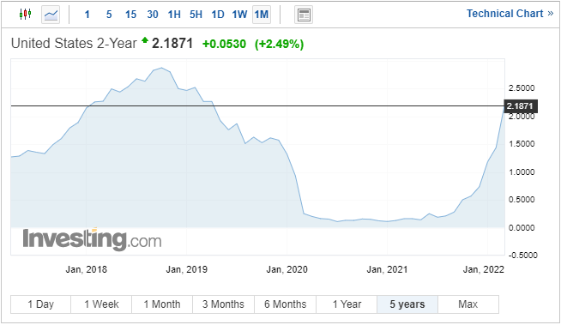561x325 pixels.
Task: Open the Technical Chart link
Action: (510, 14)
